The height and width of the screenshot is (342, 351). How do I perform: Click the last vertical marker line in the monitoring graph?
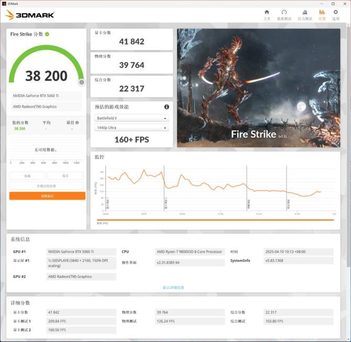coord(287,188)
